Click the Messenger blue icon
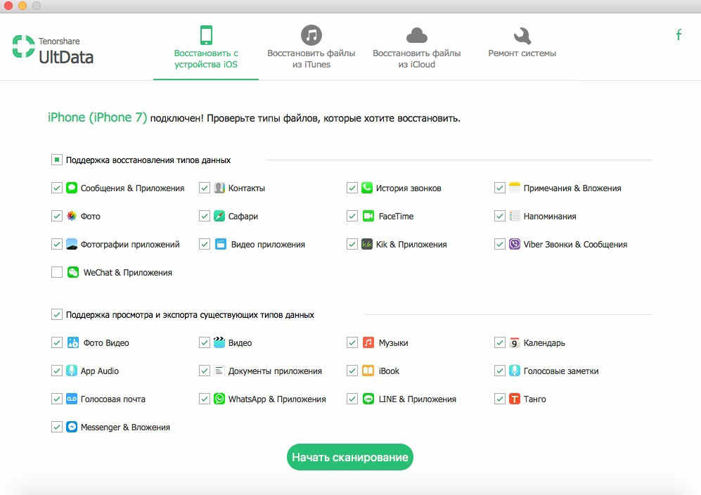The width and height of the screenshot is (701, 495). tap(72, 427)
